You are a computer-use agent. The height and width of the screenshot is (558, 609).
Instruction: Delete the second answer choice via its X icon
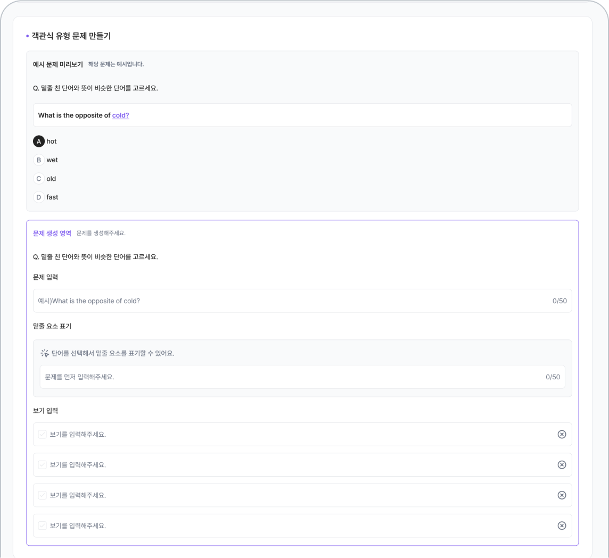562,465
